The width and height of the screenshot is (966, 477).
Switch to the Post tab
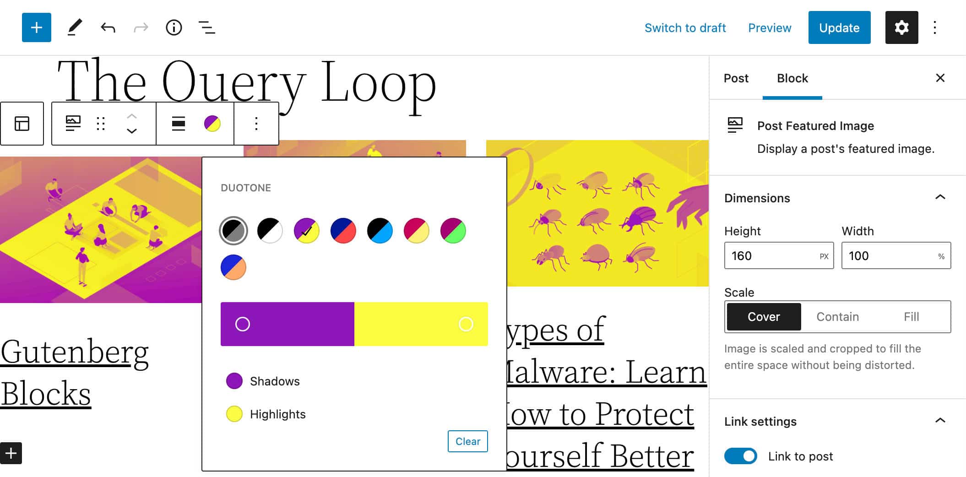point(736,78)
